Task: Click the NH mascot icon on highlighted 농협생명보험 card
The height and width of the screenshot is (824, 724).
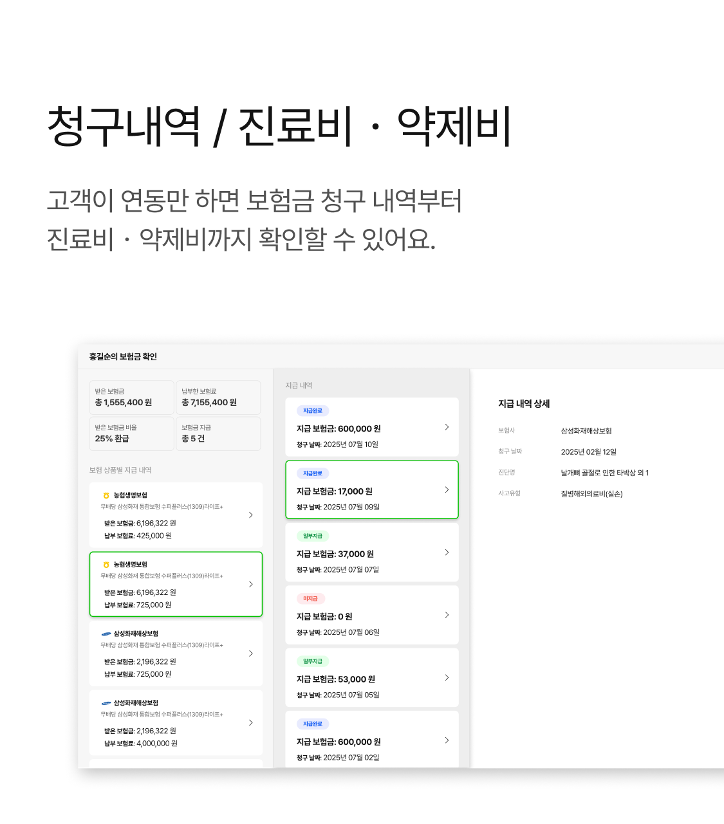Action: (x=106, y=564)
